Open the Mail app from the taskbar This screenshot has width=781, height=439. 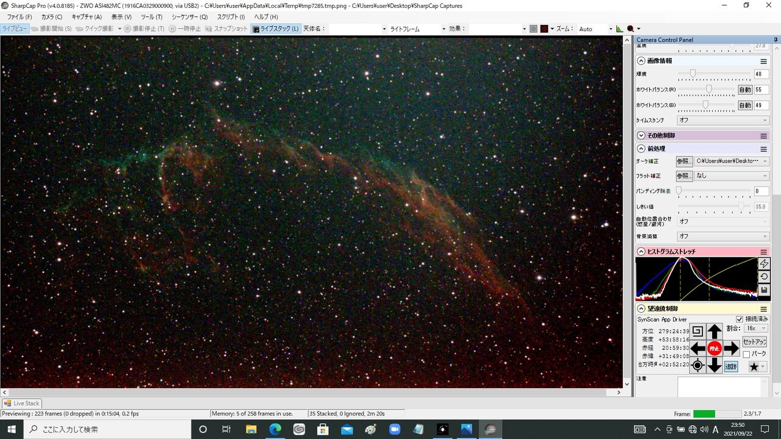tap(347, 429)
